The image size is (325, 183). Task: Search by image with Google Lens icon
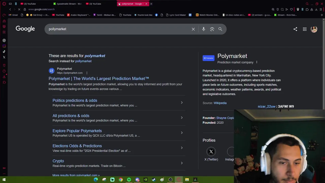tap(212, 29)
